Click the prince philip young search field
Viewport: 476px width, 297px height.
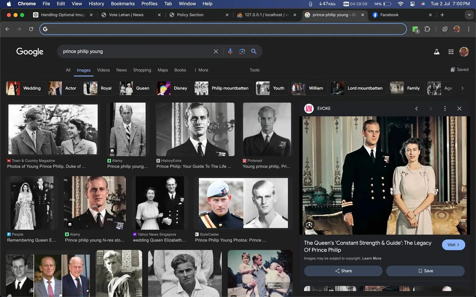[x=136, y=51]
